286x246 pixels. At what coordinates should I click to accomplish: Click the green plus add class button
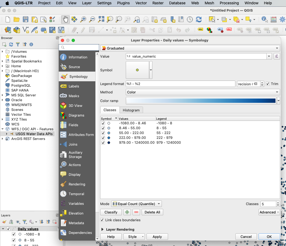(x=127, y=212)
